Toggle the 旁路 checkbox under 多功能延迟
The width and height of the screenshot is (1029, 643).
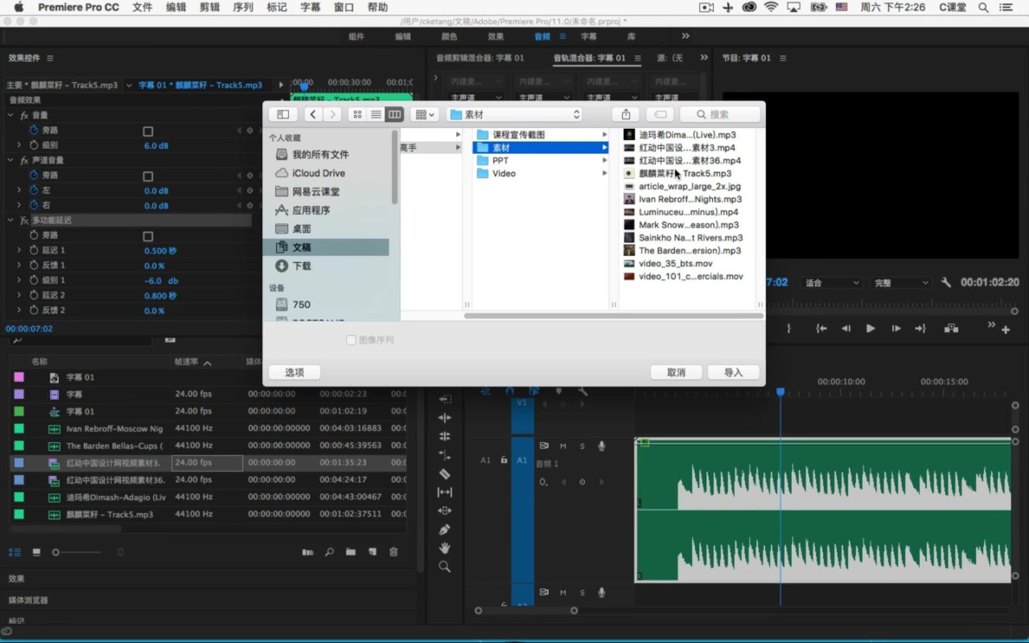148,236
